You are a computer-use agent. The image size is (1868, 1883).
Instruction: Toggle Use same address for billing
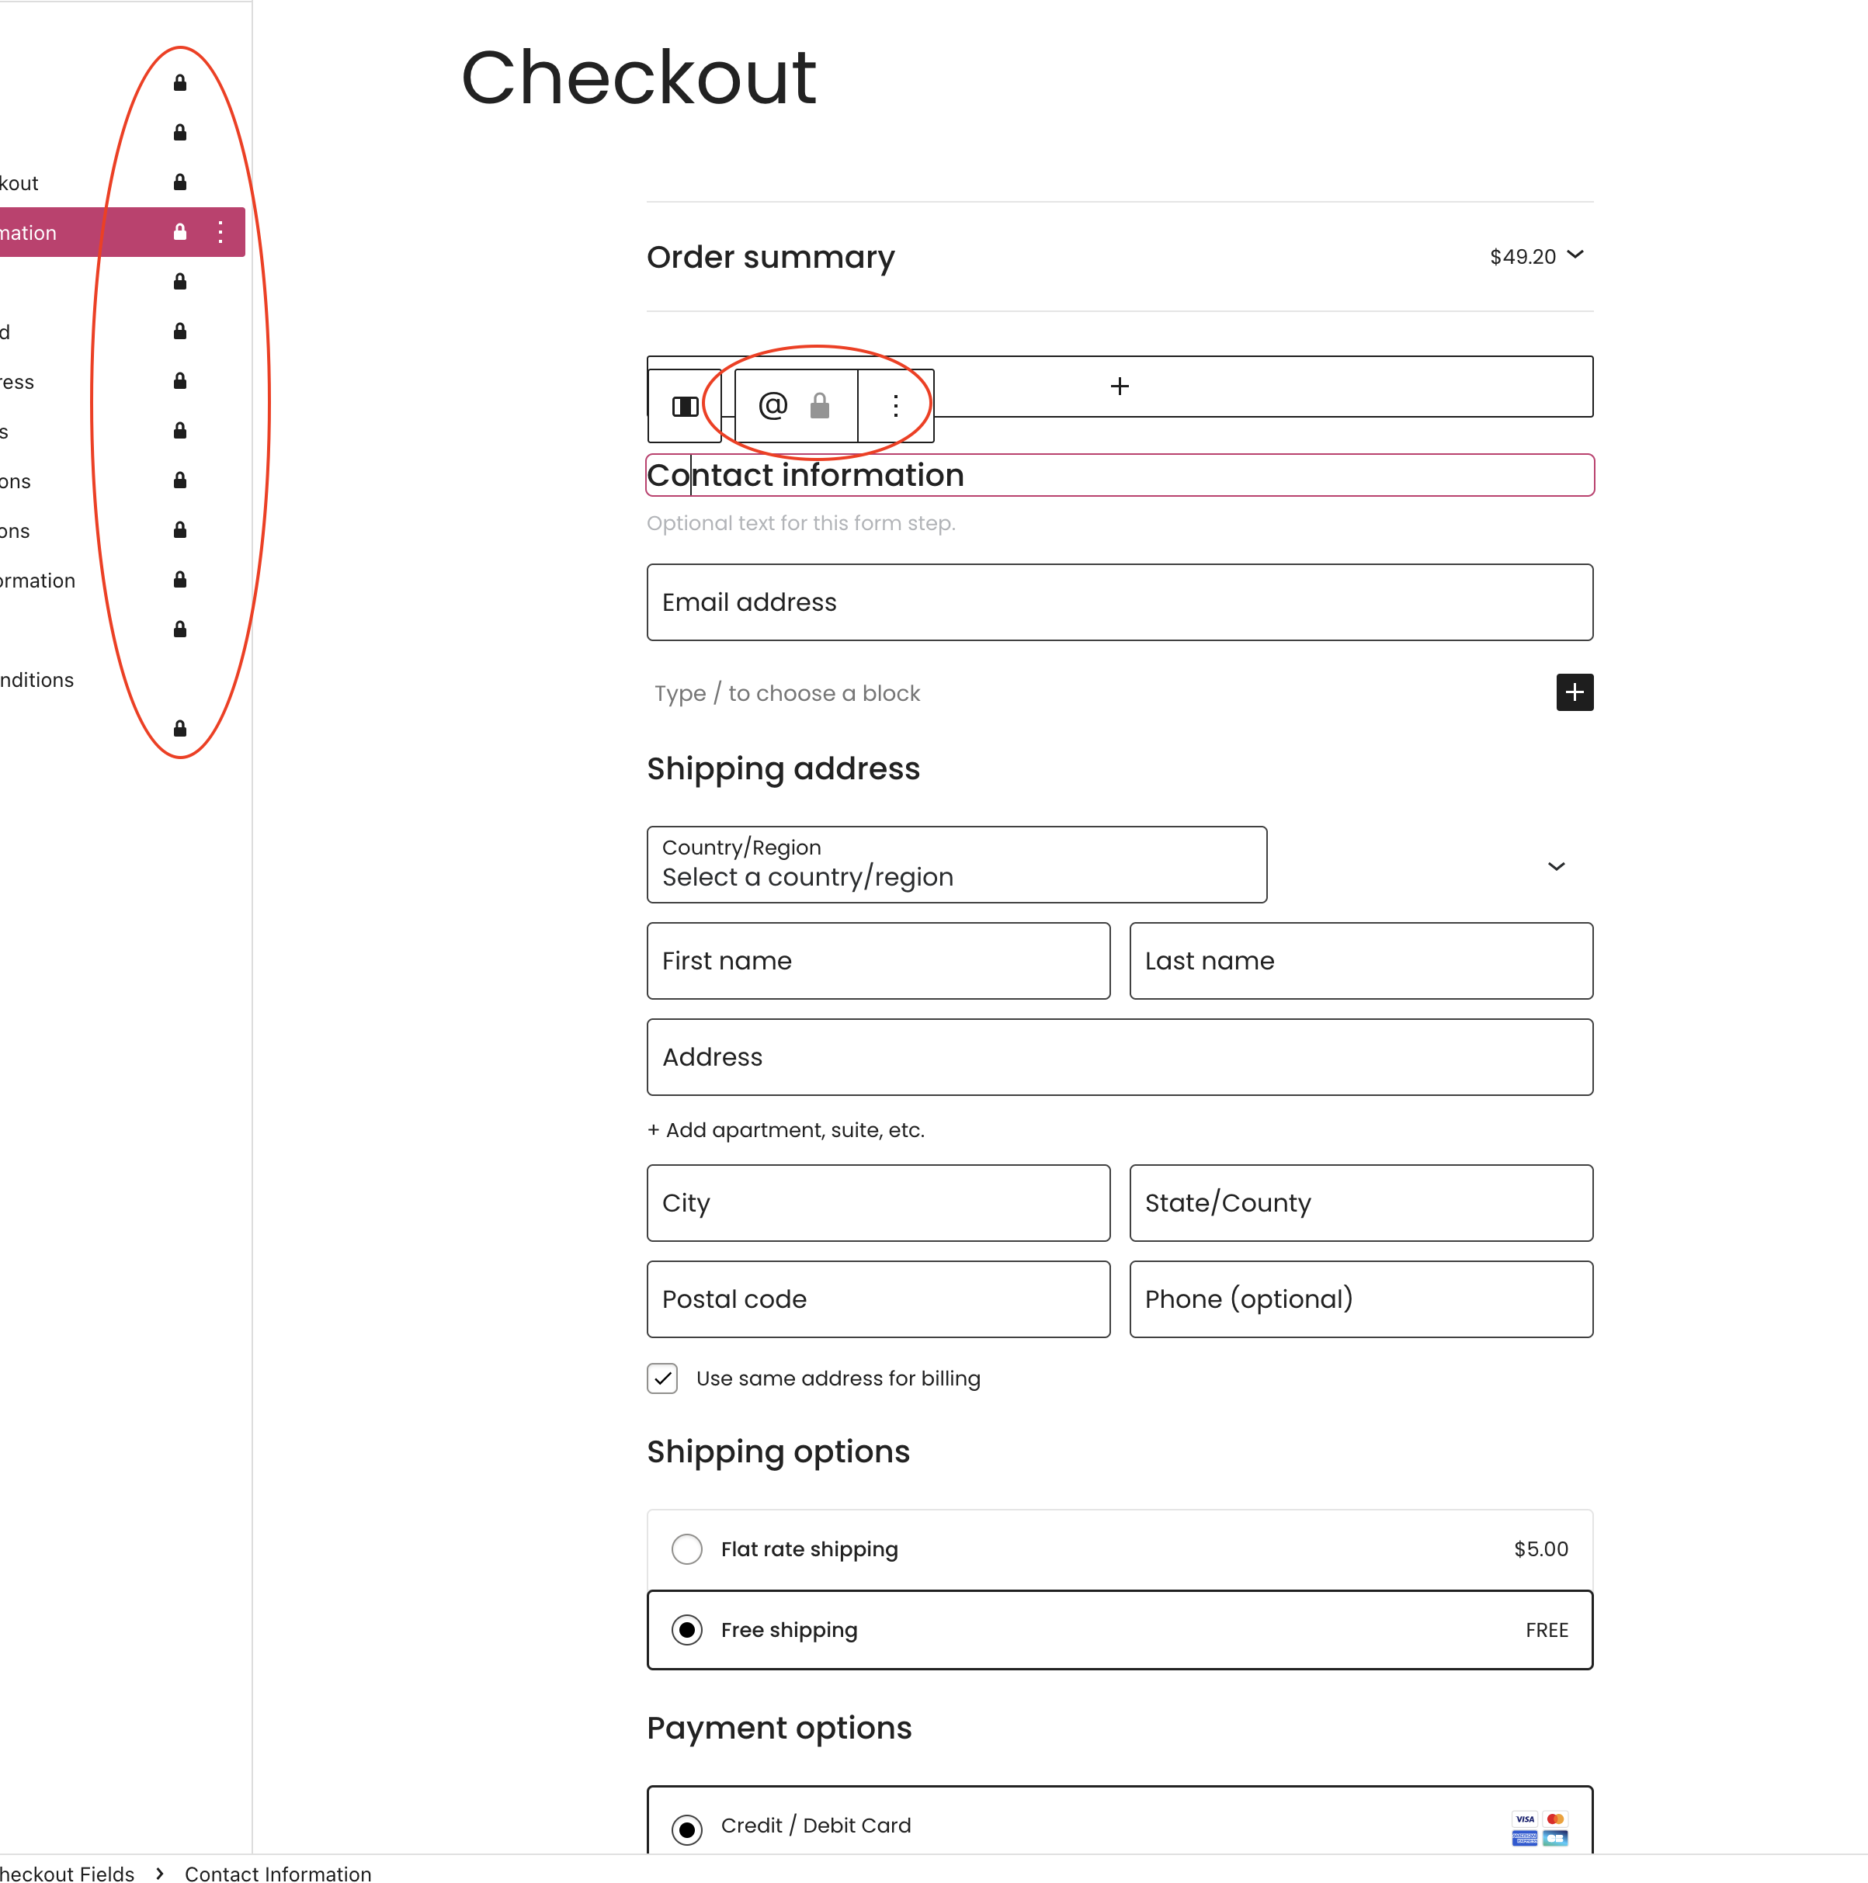(x=663, y=1378)
